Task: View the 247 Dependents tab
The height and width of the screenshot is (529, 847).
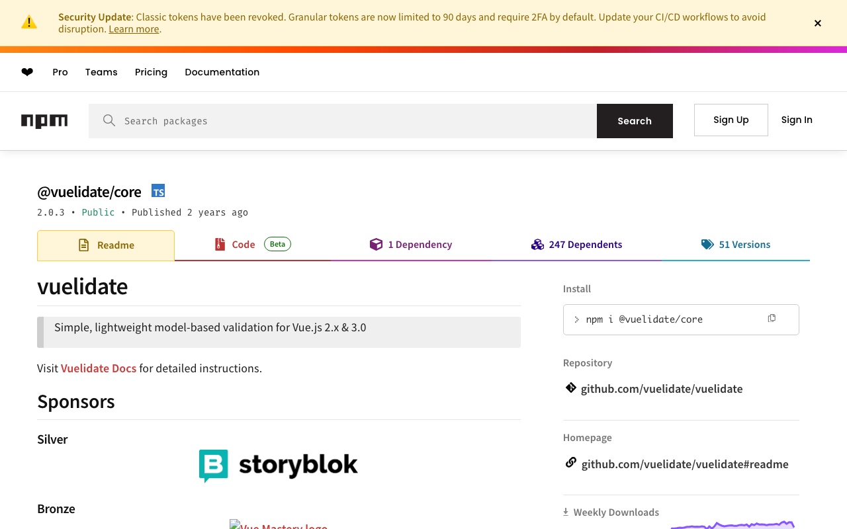Action: tap(576, 245)
